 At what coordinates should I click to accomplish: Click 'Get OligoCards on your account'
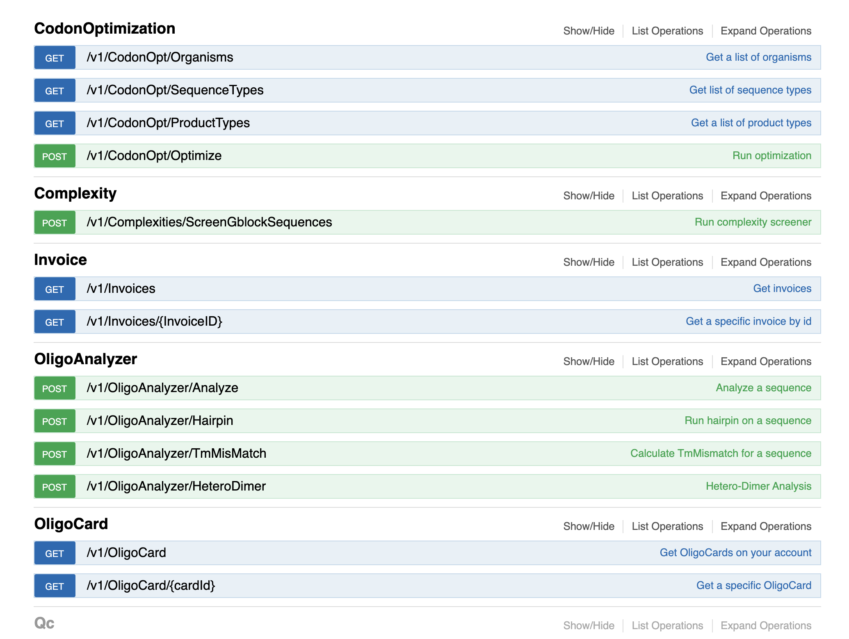735,552
